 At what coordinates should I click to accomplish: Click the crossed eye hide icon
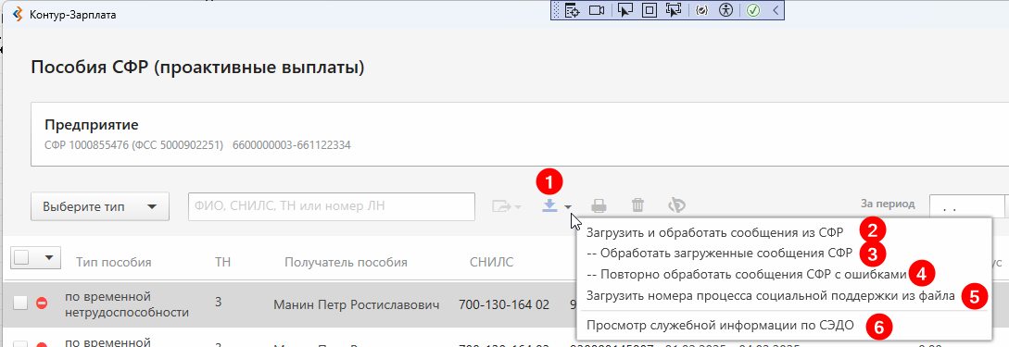click(676, 205)
